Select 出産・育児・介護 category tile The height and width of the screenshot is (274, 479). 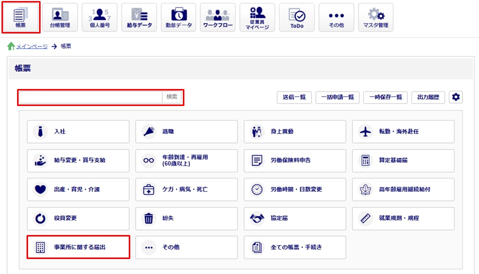[78, 189]
